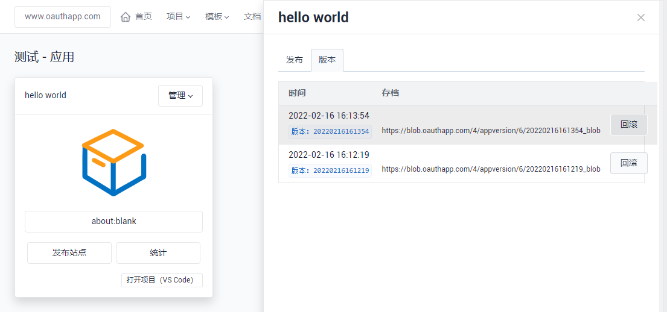667x312 pixels.
Task: Close the hello world panel with X
Action: tap(641, 17)
